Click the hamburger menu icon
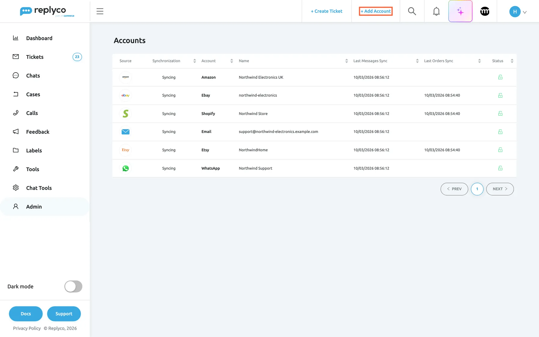This screenshot has height=337, width=539. click(100, 11)
